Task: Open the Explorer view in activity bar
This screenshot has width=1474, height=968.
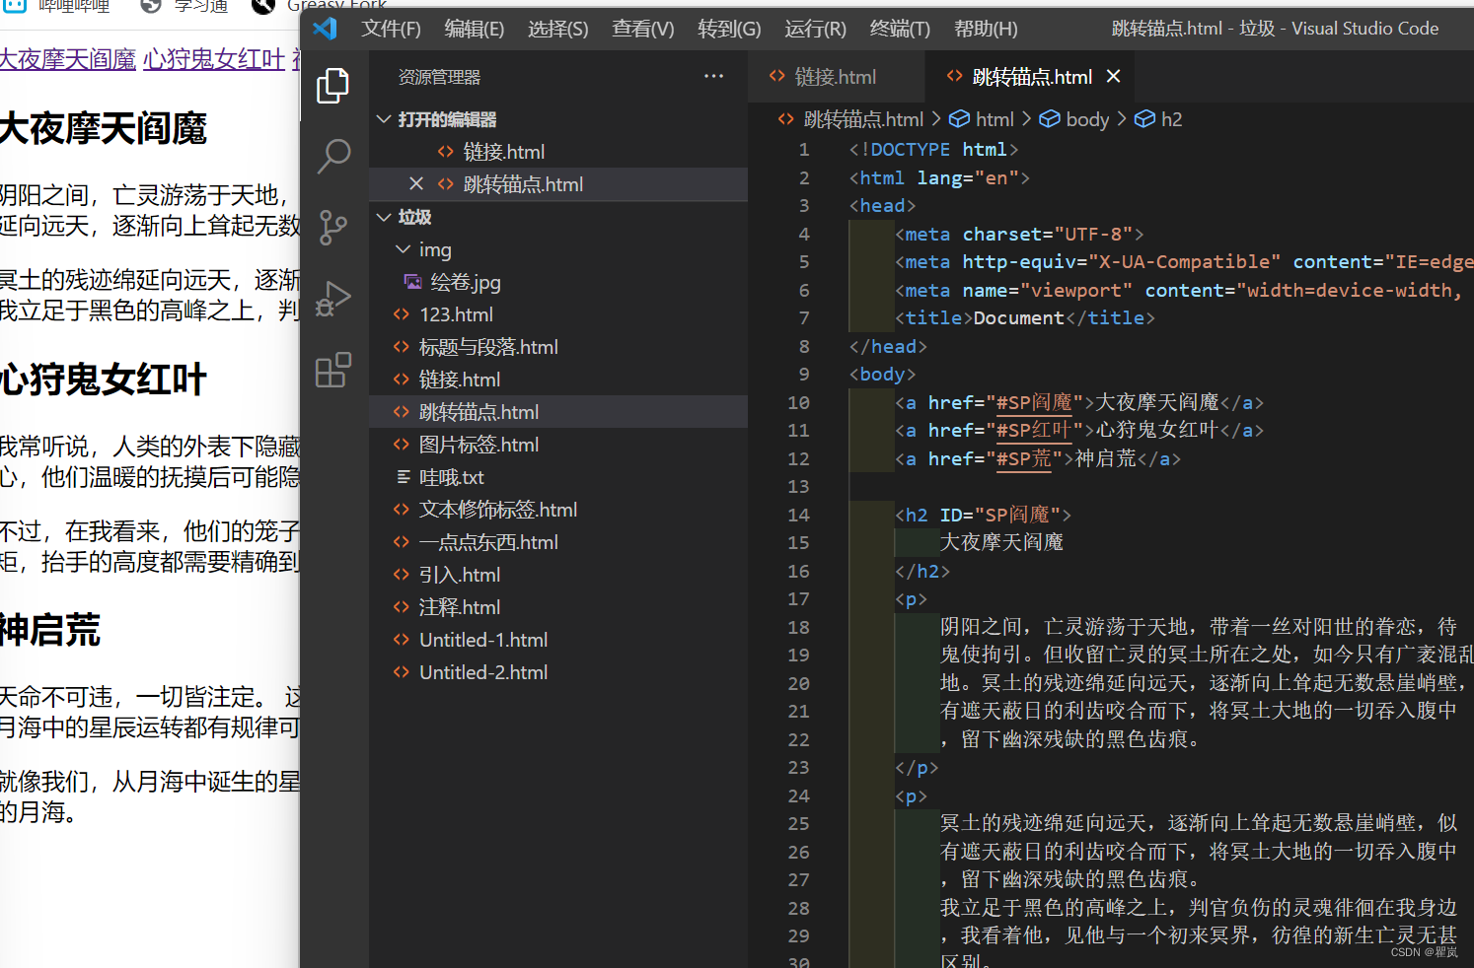Action: (333, 87)
